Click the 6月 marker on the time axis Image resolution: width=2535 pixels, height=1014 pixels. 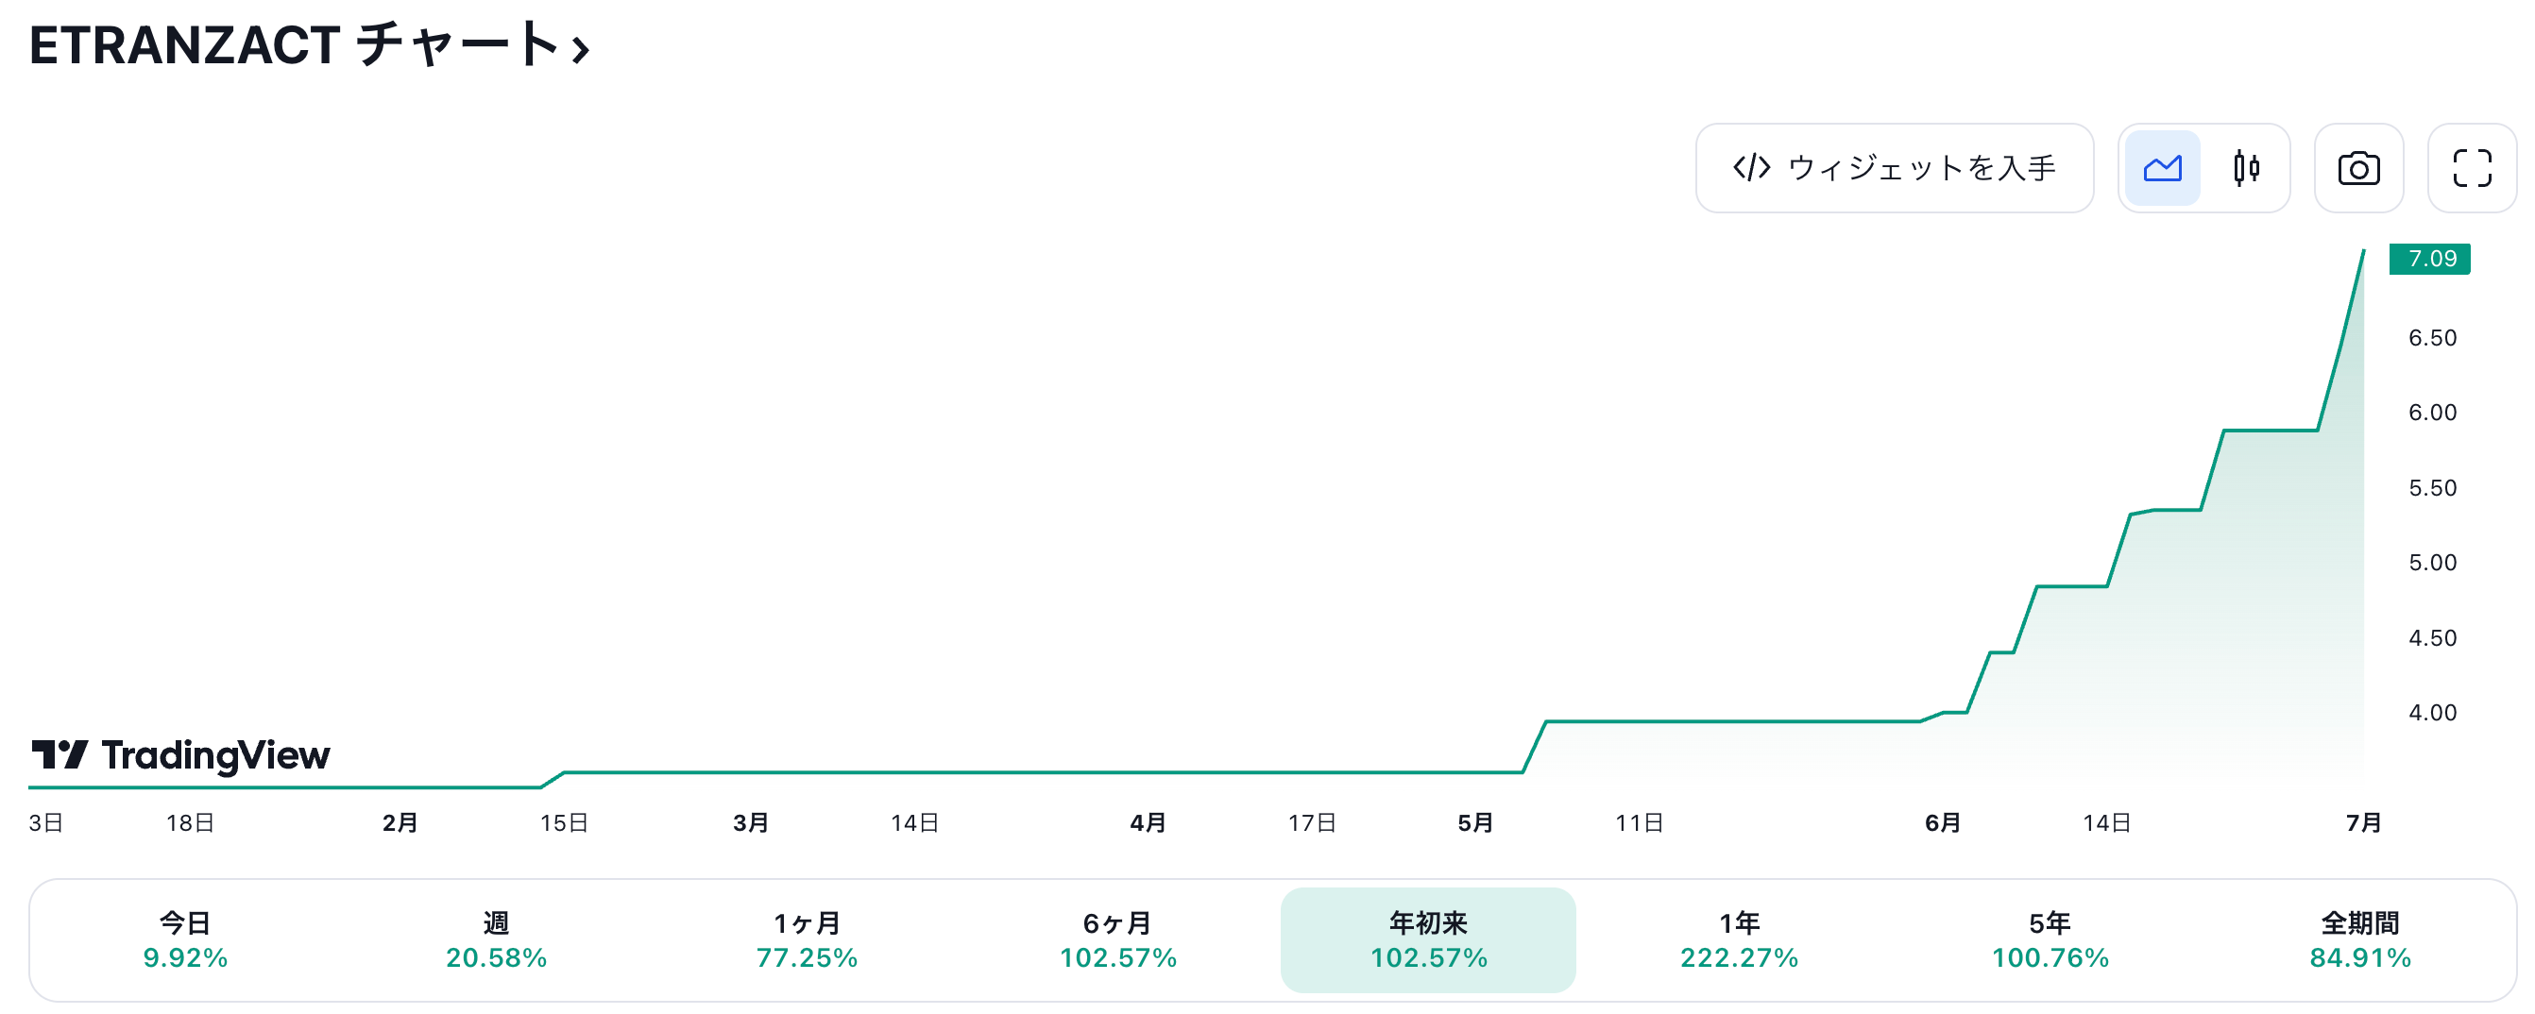tap(1943, 823)
